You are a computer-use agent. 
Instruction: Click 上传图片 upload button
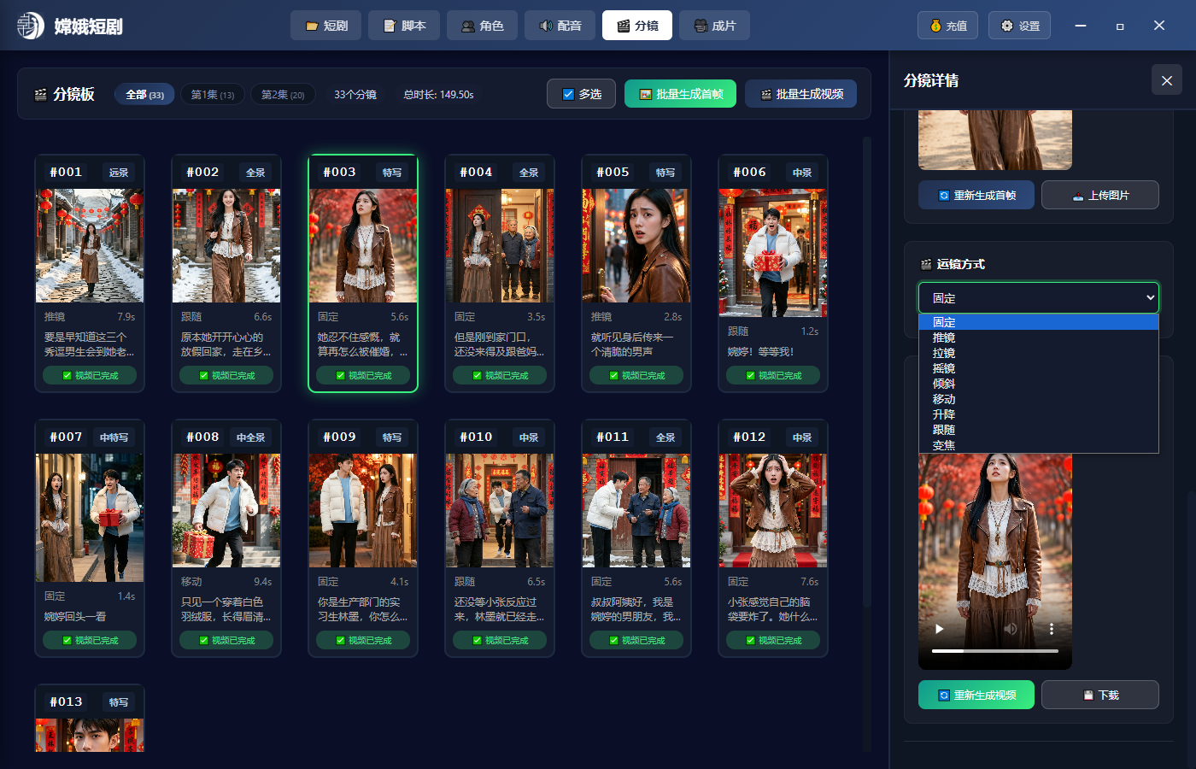tap(1099, 195)
